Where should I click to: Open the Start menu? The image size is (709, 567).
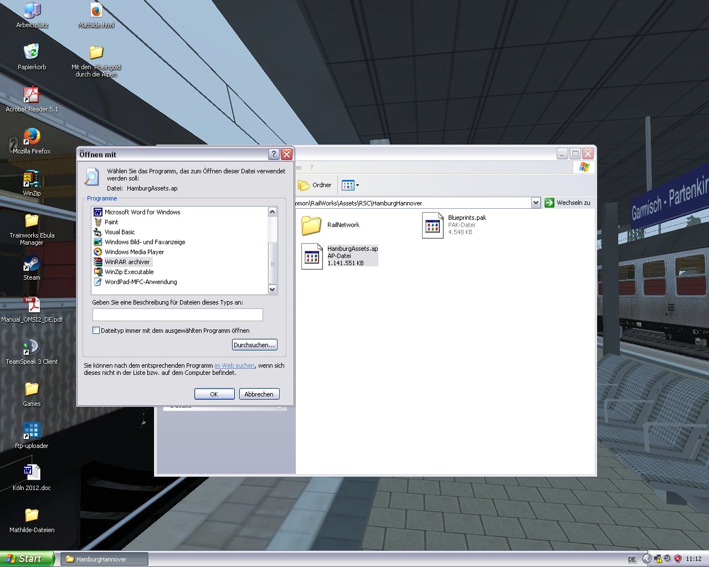[x=27, y=559]
